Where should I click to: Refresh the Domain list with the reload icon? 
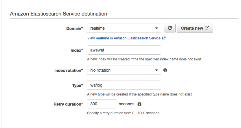(170, 28)
